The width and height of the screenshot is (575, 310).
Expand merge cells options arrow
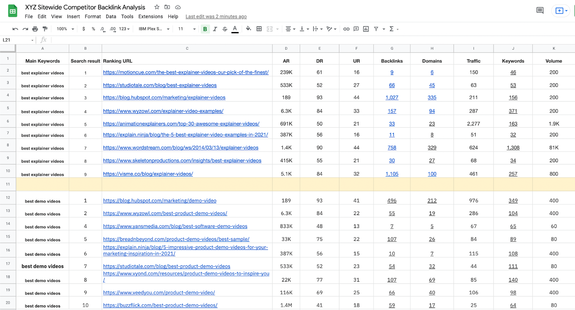[x=277, y=29]
